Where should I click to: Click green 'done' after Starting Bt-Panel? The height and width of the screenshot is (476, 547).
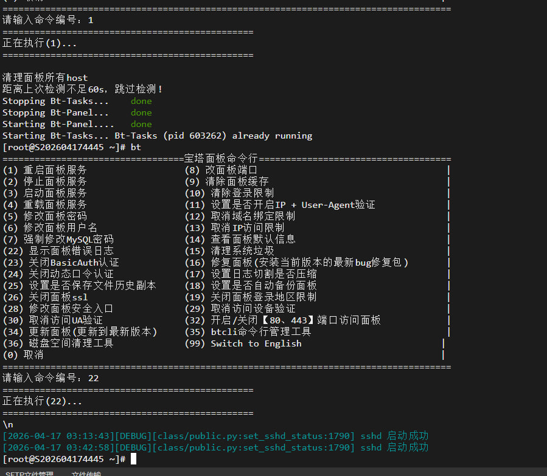tap(141, 124)
